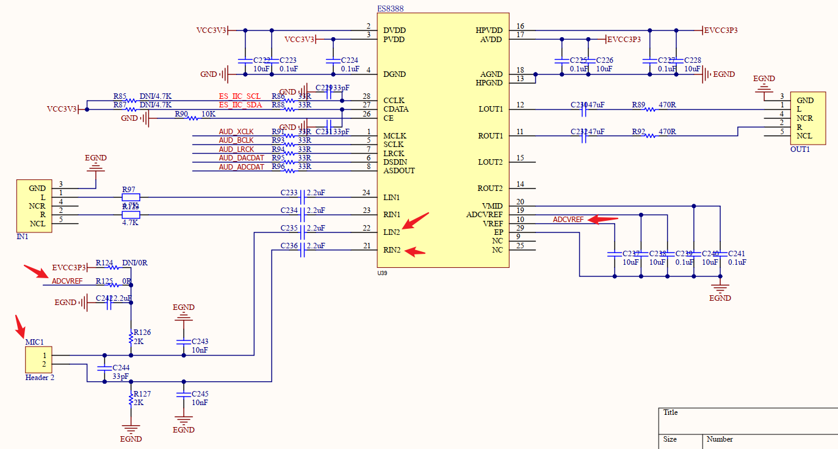The image size is (838, 449).
Task: Select the R124 resistor designator
Action: (104, 264)
